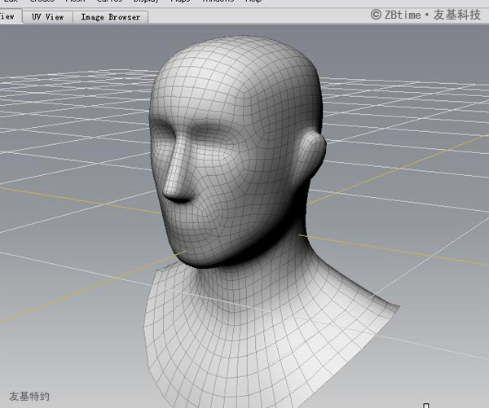489x408 pixels.
Task: Select the active 3D View tab
Action: coord(11,16)
